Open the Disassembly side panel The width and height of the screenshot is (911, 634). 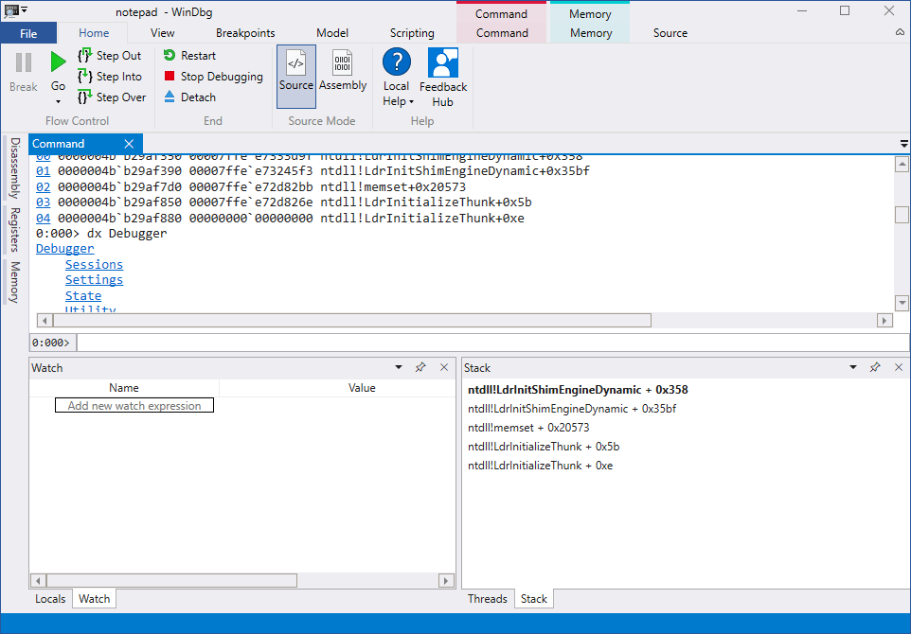(15, 168)
